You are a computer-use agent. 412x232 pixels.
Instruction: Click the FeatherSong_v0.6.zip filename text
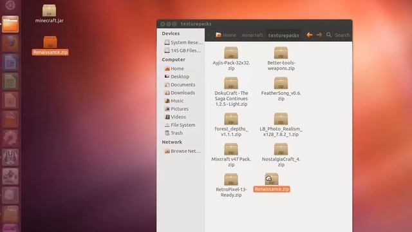(281, 96)
